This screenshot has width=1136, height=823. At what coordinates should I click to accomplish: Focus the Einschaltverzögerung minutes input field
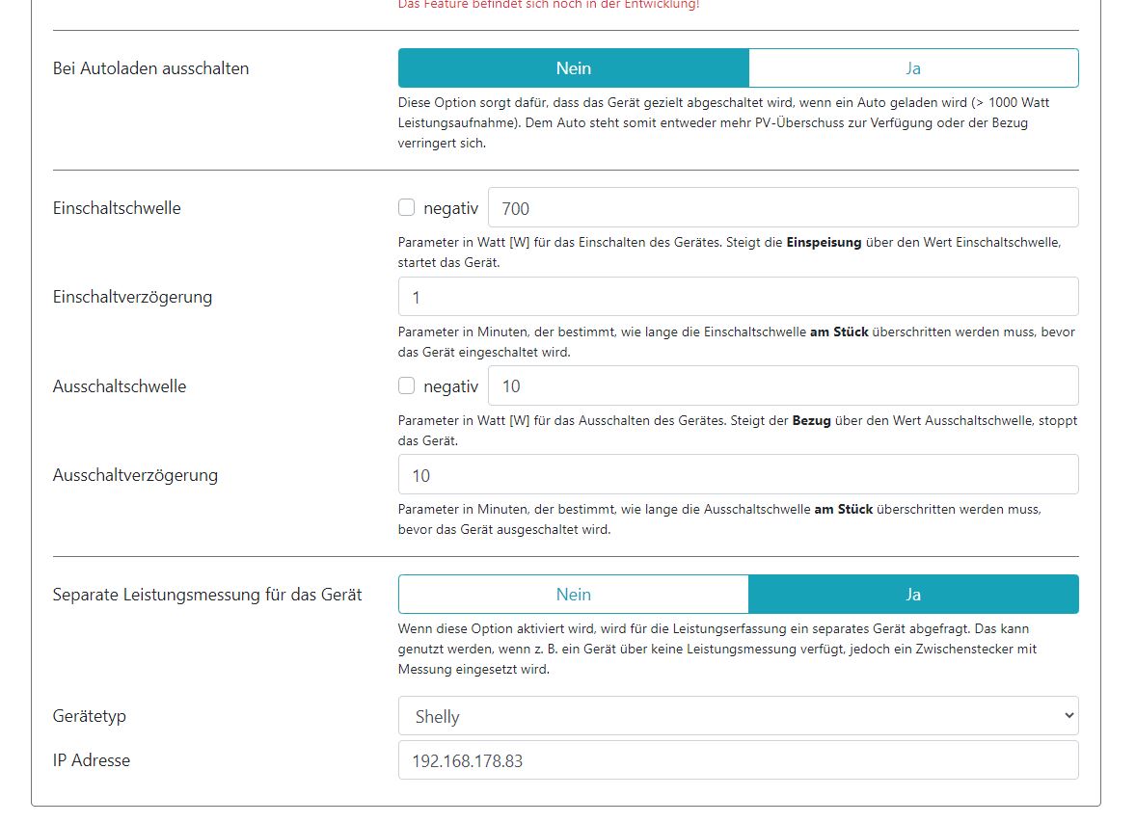point(738,297)
